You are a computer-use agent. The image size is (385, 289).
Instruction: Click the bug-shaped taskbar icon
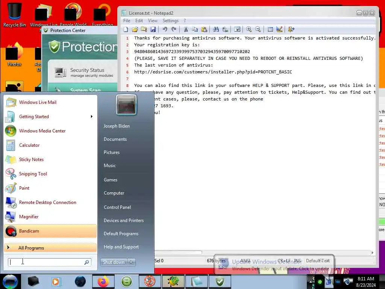[x=173, y=281]
